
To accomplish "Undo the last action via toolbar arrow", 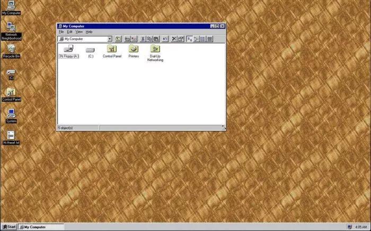I will pos(165,39).
